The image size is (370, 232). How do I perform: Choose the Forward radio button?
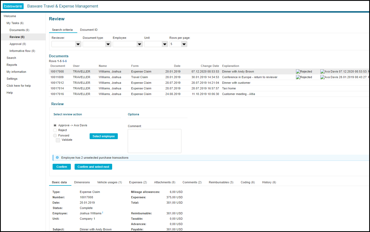(x=55, y=135)
